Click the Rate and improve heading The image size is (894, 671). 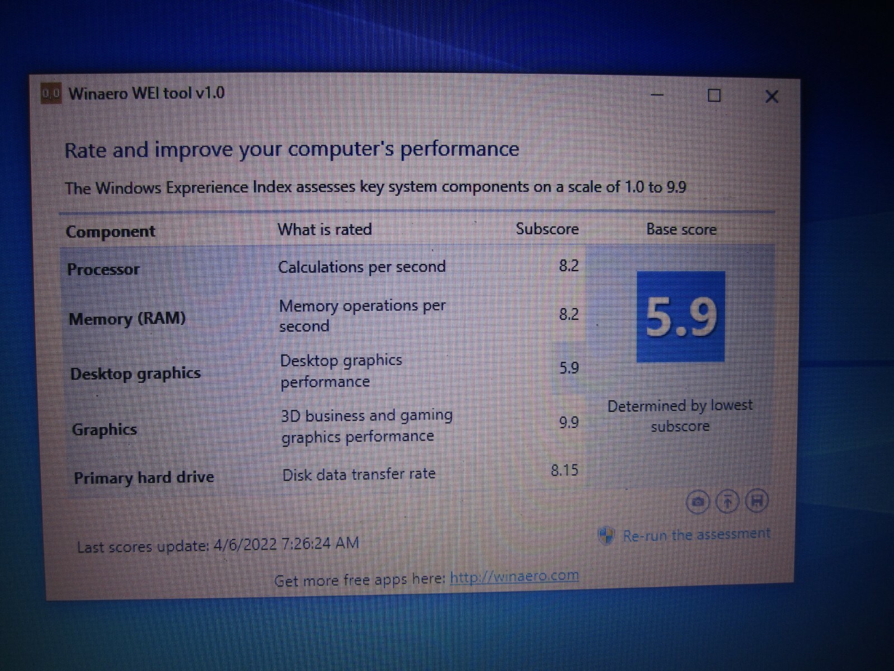[x=292, y=149]
